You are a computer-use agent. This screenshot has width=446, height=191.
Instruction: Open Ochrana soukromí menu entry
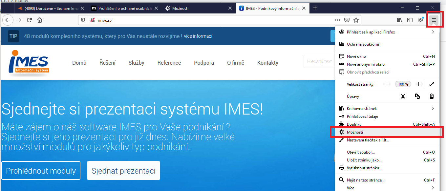click(387, 44)
